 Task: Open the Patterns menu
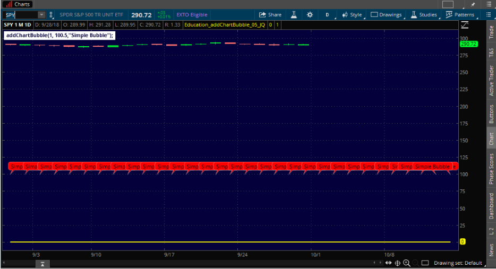coord(460,15)
